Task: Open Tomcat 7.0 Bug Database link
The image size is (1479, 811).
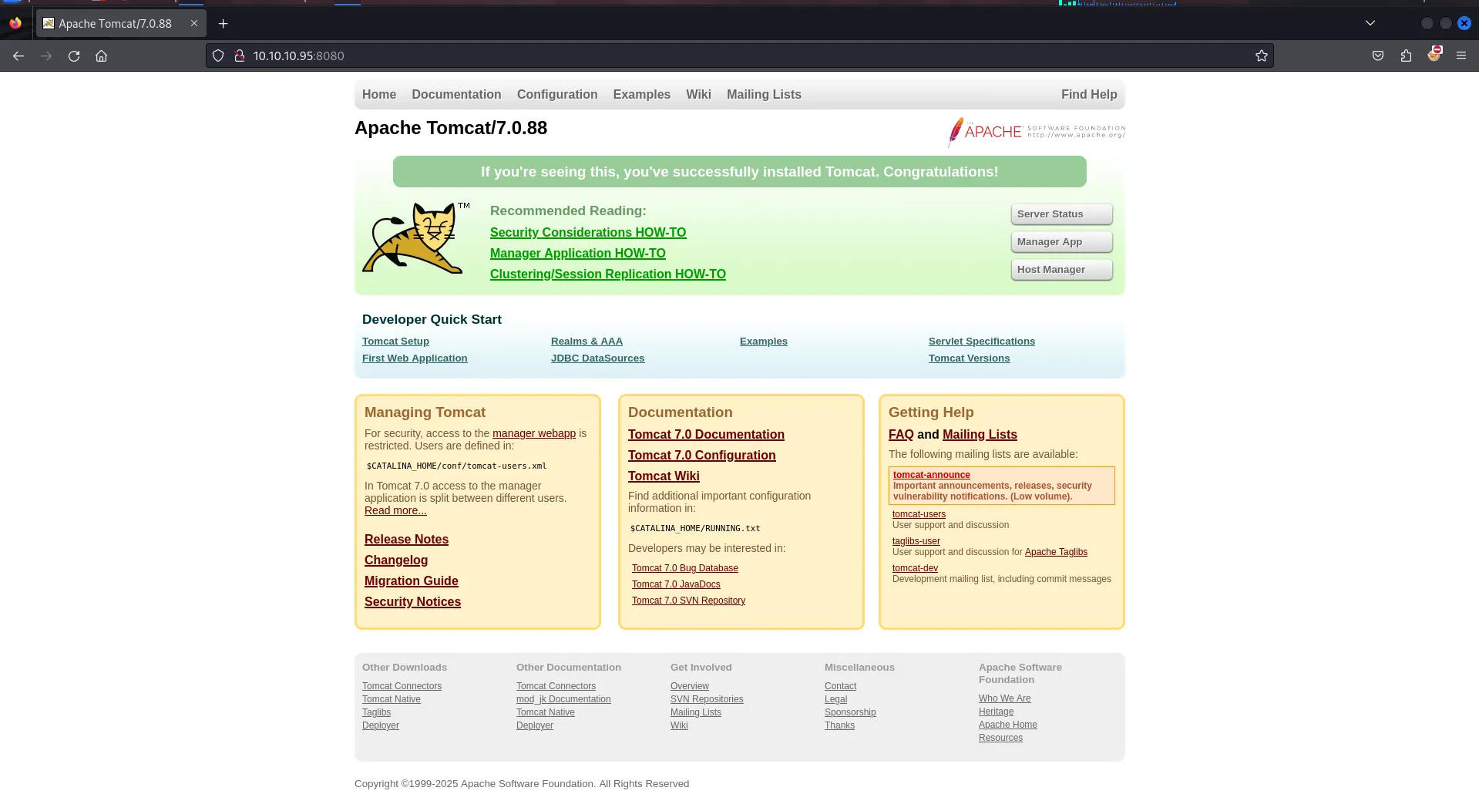Action: tap(685, 568)
